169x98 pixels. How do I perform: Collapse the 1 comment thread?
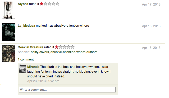click(x=26, y=59)
